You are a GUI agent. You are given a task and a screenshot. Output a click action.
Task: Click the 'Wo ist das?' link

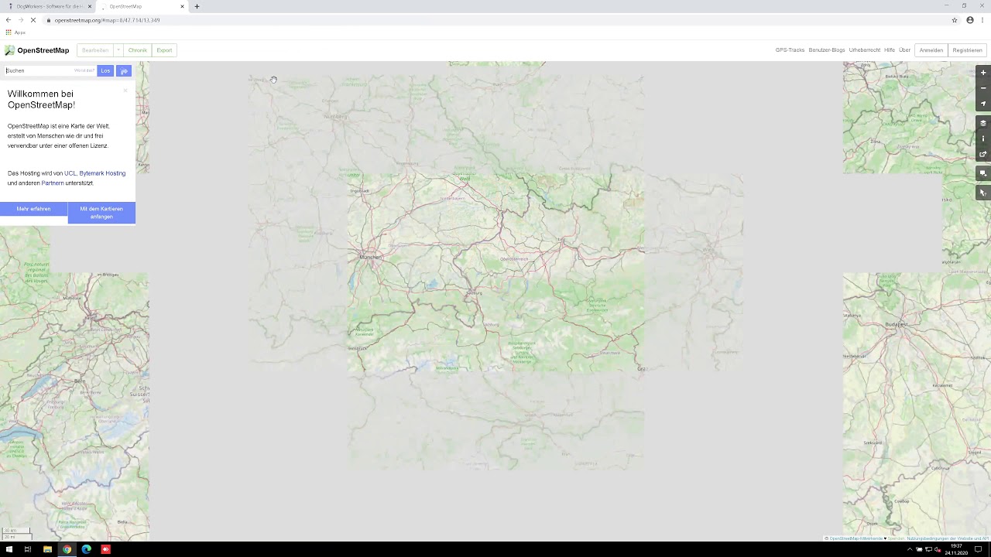(x=84, y=70)
